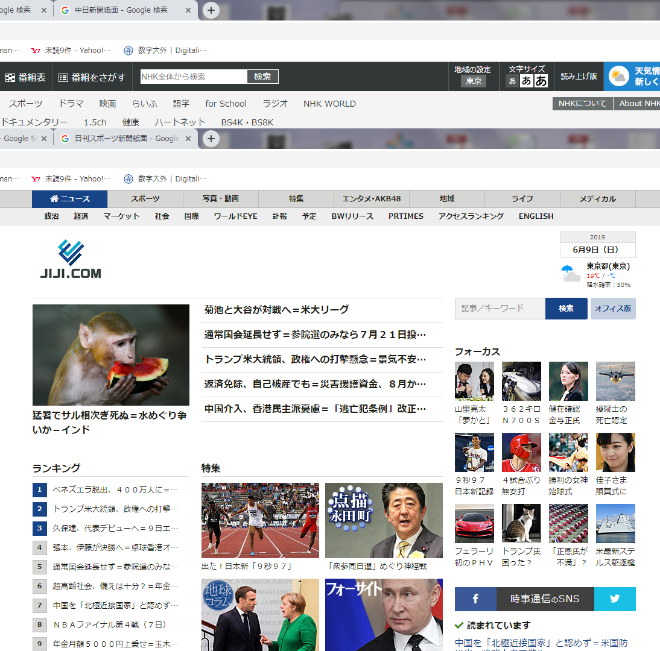Image resolution: width=660 pixels, height=651 pixels.
Task: Select medium font size あ on NHK
Action: click(x=526, y=80)
